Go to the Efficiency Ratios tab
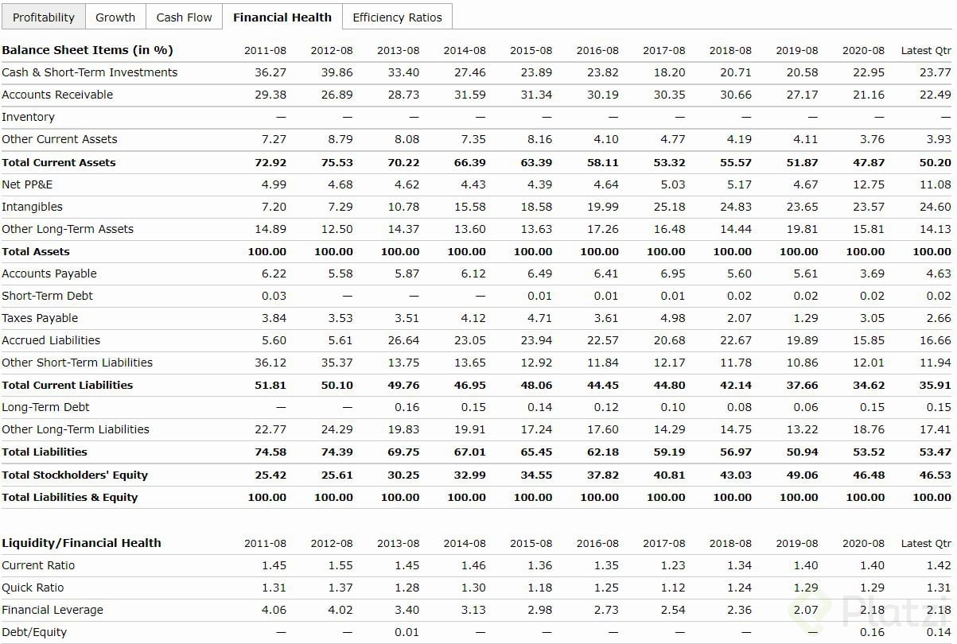Screen dimensions: 957x644 click(397, 17)
